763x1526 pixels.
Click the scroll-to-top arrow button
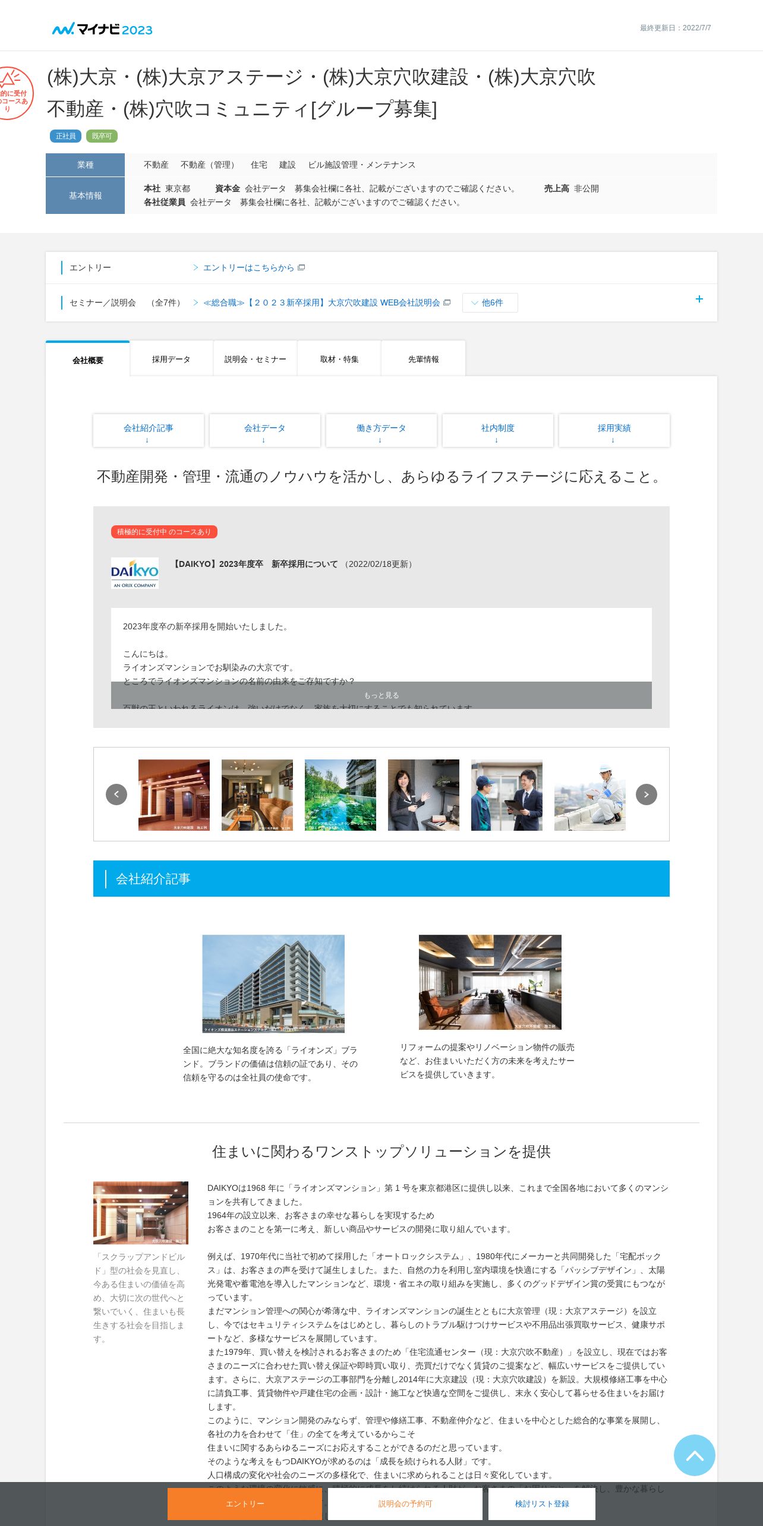tap(694, 1455)
